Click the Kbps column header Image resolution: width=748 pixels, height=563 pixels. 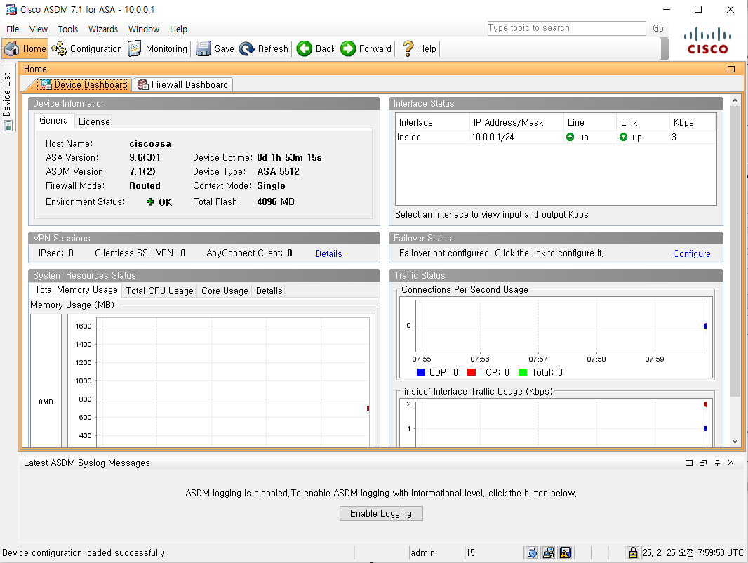pyautogui.click(x=693, y=123)
